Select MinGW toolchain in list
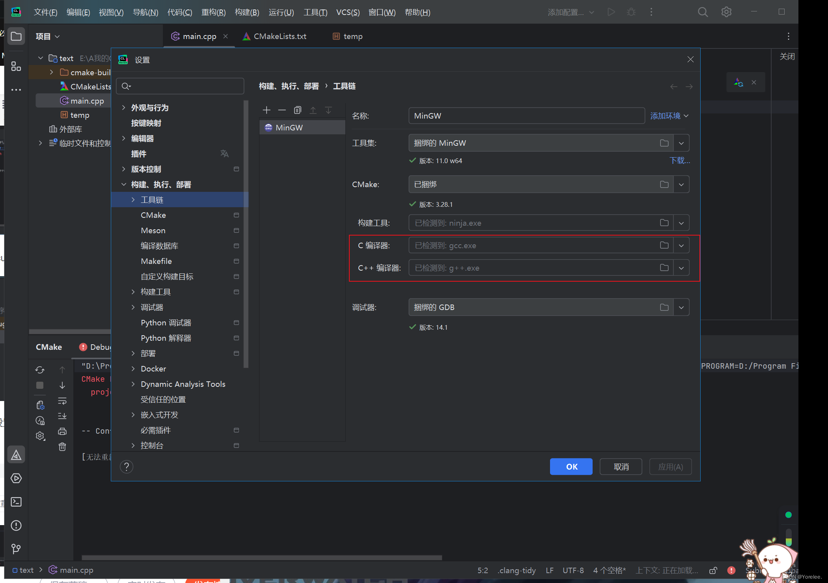 point(302,128)
